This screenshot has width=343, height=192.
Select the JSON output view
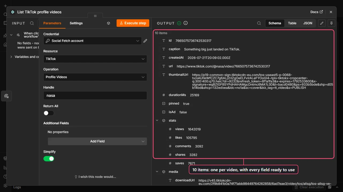[308, 23]
